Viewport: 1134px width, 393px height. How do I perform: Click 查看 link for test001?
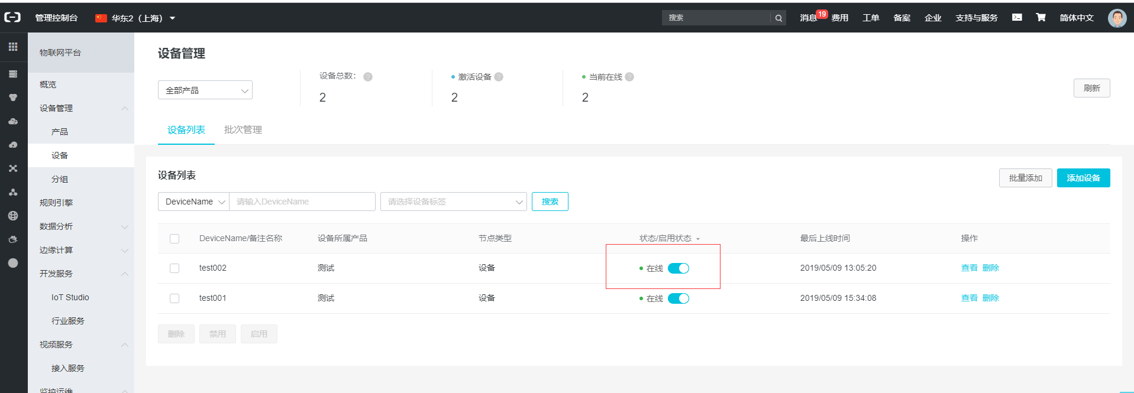(x=970, y=298)
